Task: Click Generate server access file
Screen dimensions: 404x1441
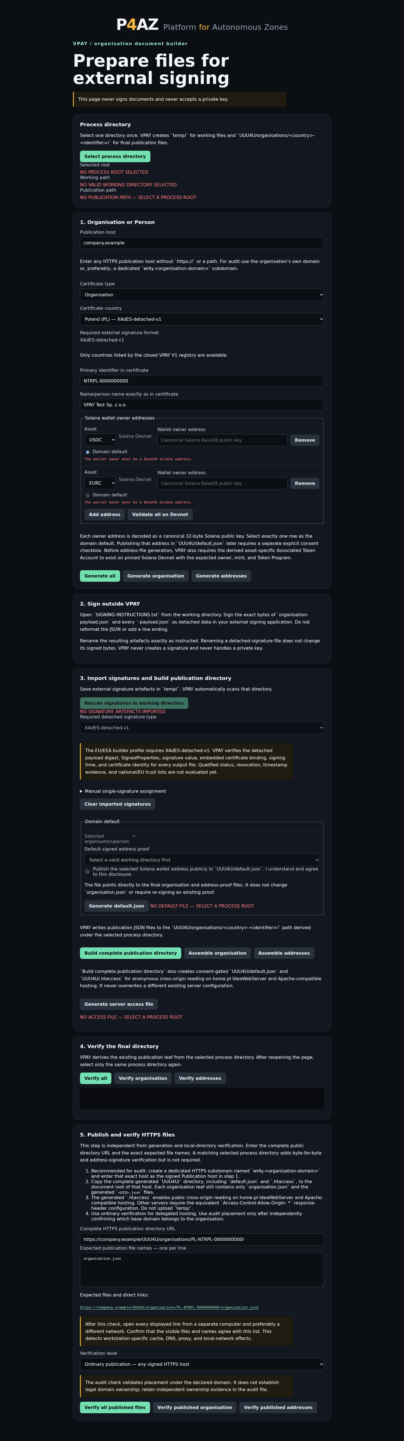Action: (119, 1004)
